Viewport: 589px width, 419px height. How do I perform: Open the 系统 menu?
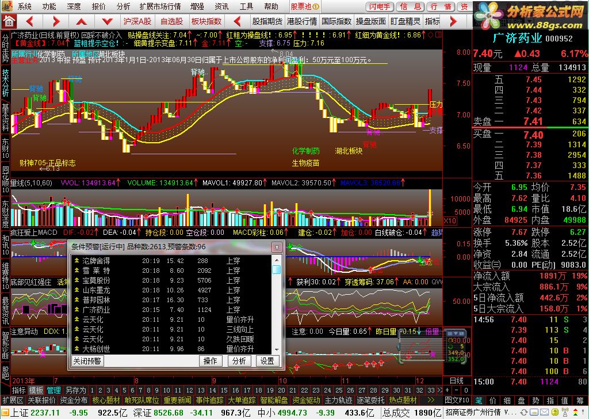[x=25, y=6]
